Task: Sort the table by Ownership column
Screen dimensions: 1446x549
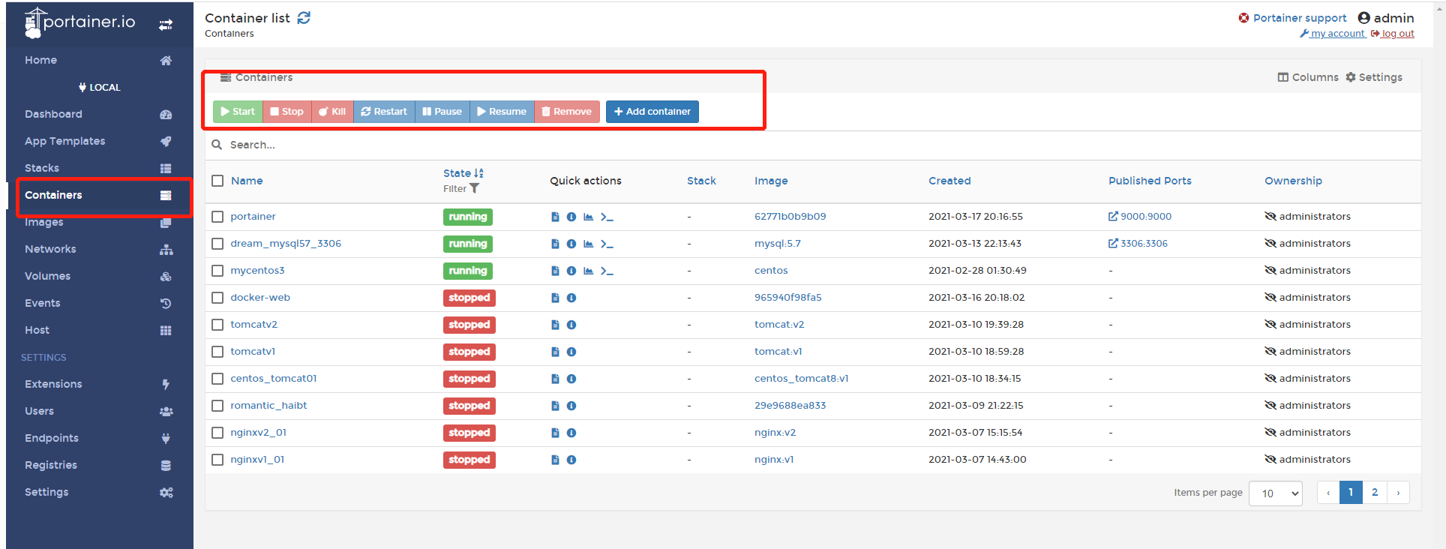Action: (1293, 181)
